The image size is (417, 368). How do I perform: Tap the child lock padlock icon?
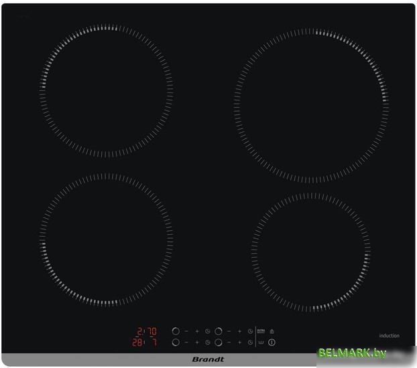pyautogui.click(x=272, y=331)
